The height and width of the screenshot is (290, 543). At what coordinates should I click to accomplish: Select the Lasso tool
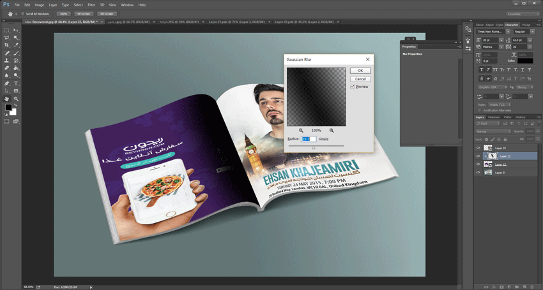6,38
